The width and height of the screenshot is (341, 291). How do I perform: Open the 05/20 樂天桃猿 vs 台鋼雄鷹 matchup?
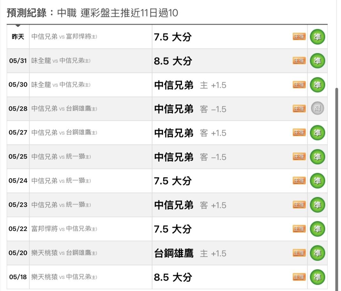click(64, 253)
